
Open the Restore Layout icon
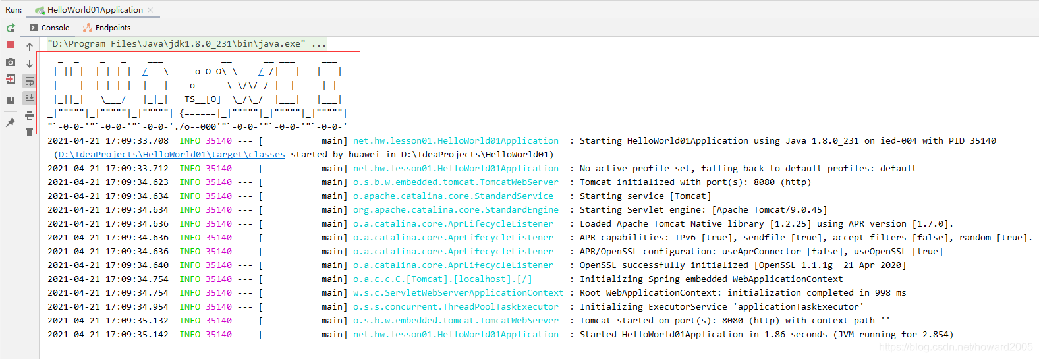tap(11, 101)
